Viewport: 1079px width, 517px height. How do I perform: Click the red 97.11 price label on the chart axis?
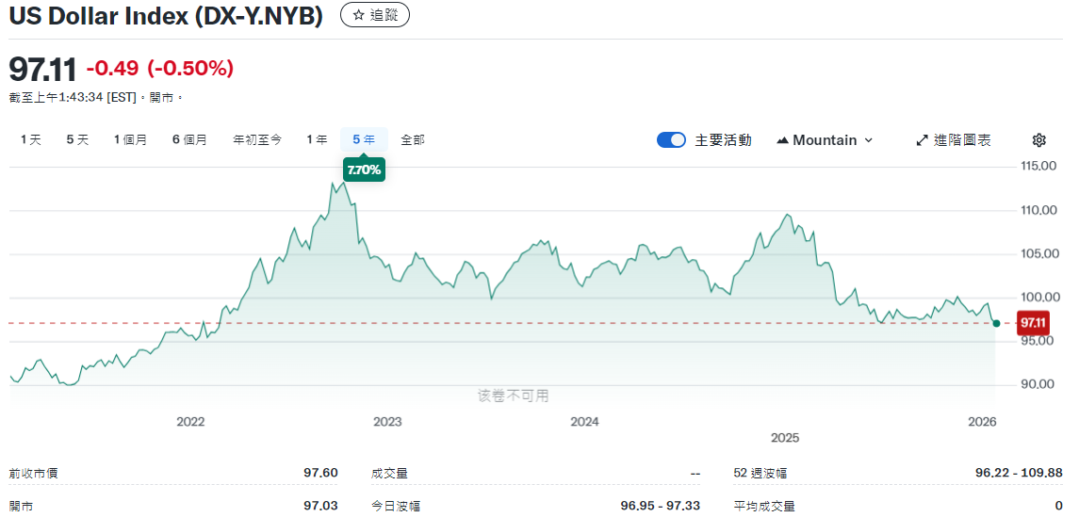click(1033, 323)
